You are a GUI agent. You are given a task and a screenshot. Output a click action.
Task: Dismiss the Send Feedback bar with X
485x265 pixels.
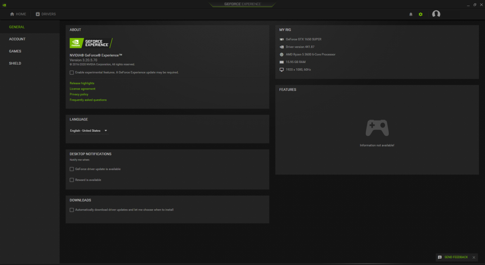click(x=474, y=257)
